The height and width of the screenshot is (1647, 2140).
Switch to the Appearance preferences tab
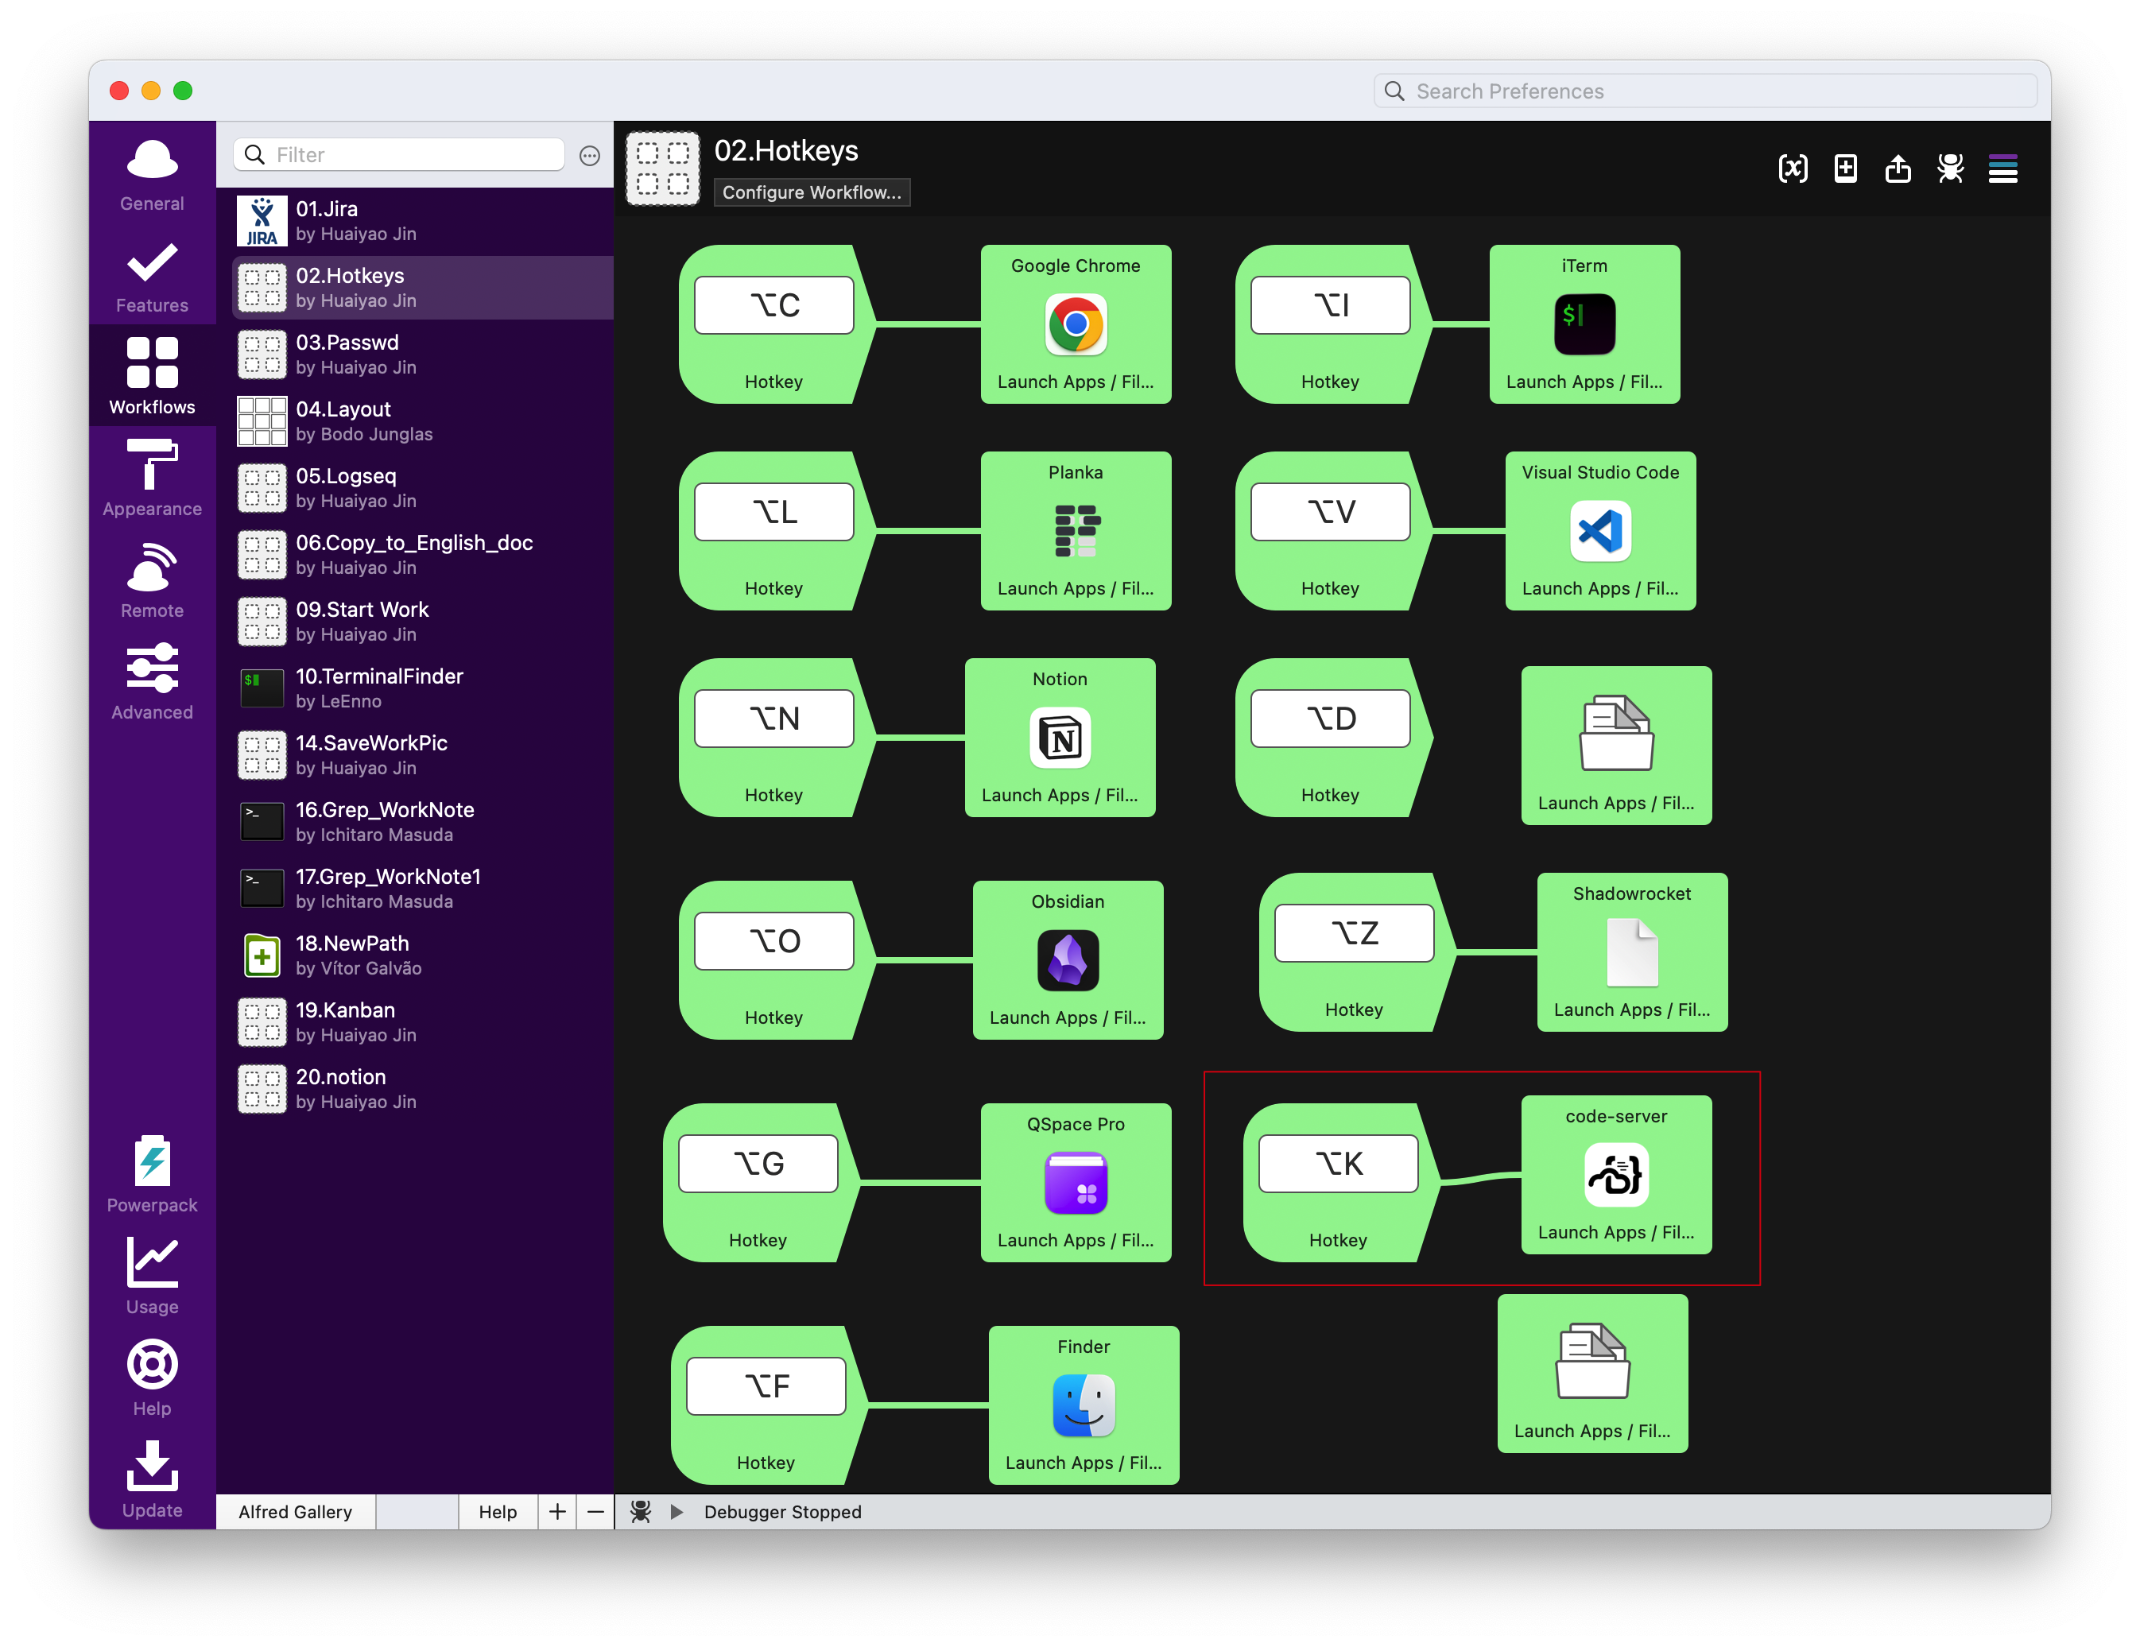[152, 479]
